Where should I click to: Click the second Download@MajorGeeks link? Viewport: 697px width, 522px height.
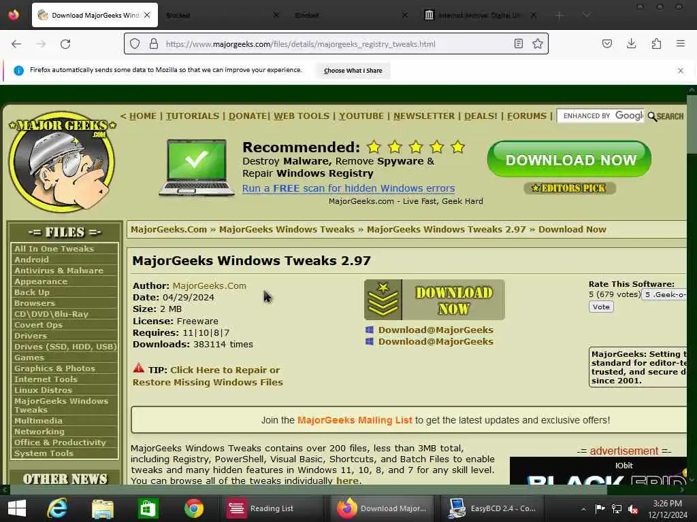[436, 341]
